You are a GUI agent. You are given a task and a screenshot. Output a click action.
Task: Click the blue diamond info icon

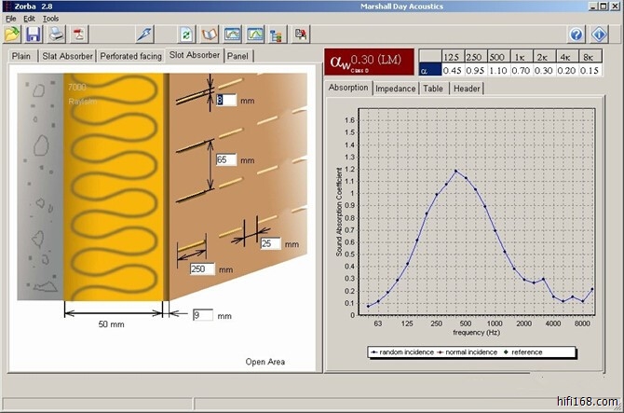[599, 34]
